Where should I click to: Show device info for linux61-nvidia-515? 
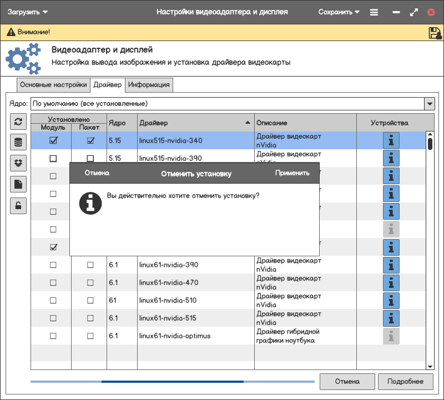click(391, 318)
